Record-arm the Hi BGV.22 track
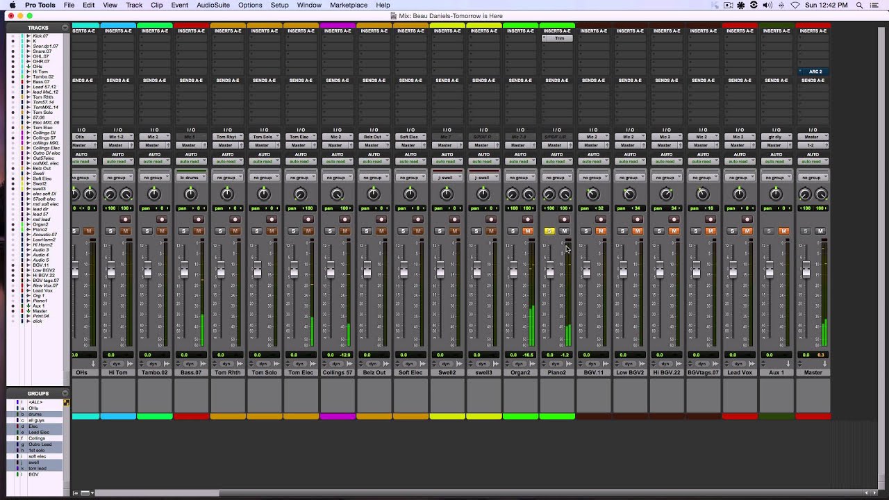The image size is (889, 500). [x=674, y=219]
